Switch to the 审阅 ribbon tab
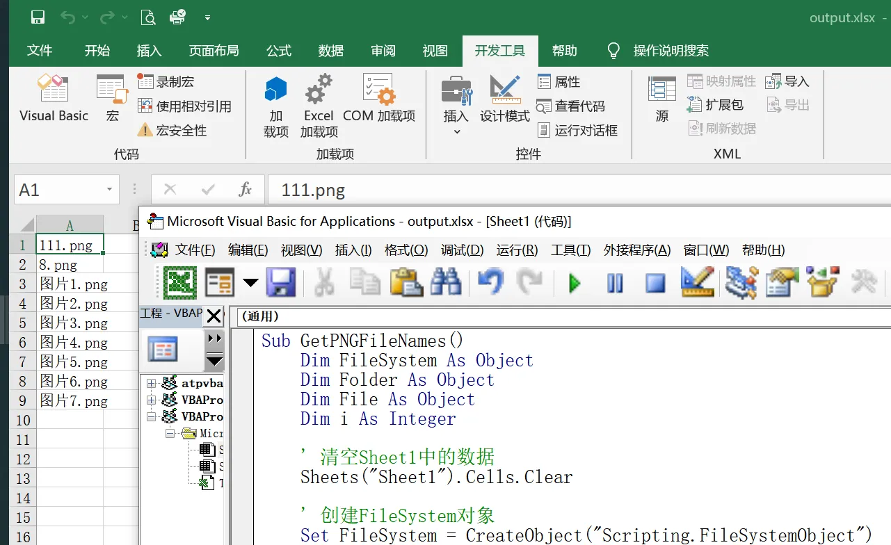 click(x=383, y=51)
